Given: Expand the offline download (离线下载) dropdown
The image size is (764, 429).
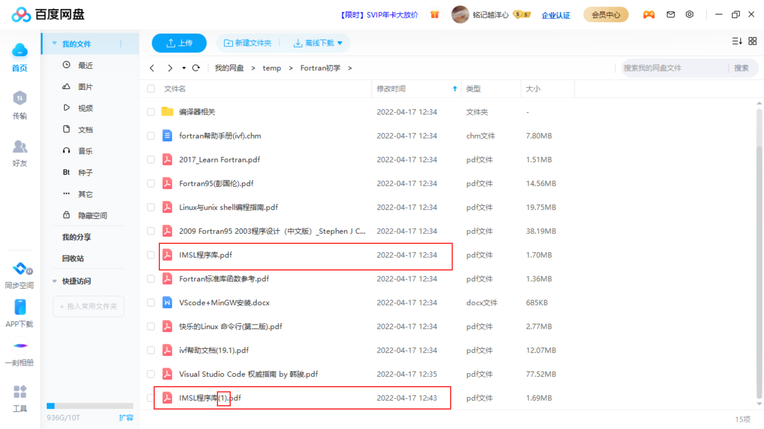Looking at the screenshot, I should click(339, 43).
